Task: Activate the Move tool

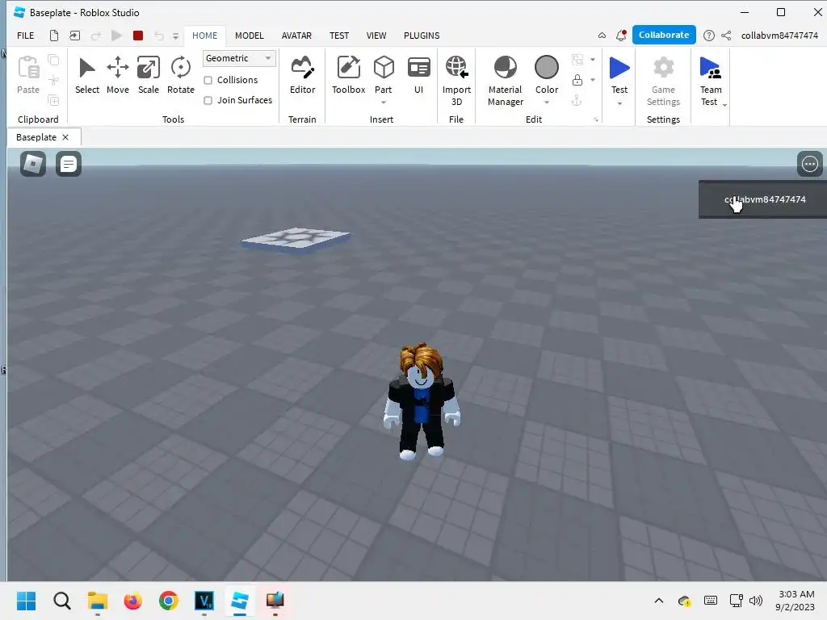Action: click(x=118, y=76)
